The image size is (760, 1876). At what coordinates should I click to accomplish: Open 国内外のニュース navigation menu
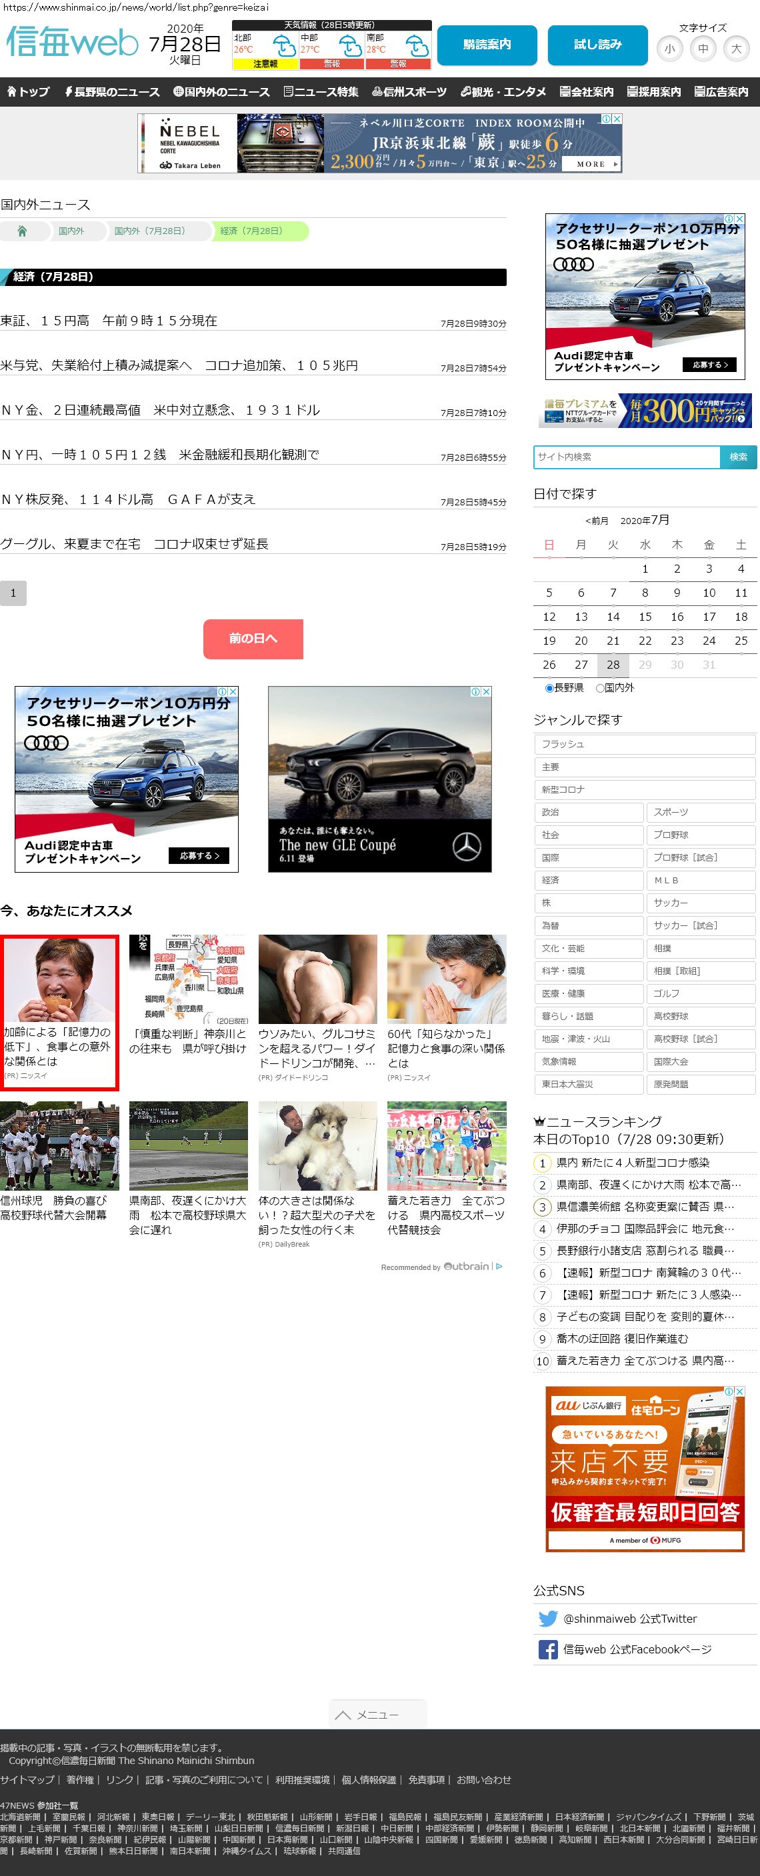(x=221, y=92)
